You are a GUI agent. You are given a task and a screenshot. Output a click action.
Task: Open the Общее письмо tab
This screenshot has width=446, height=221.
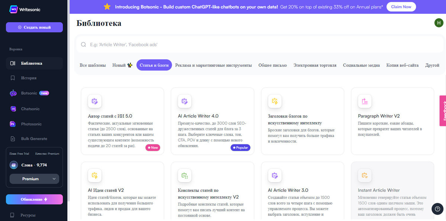(x=273, y=65)
